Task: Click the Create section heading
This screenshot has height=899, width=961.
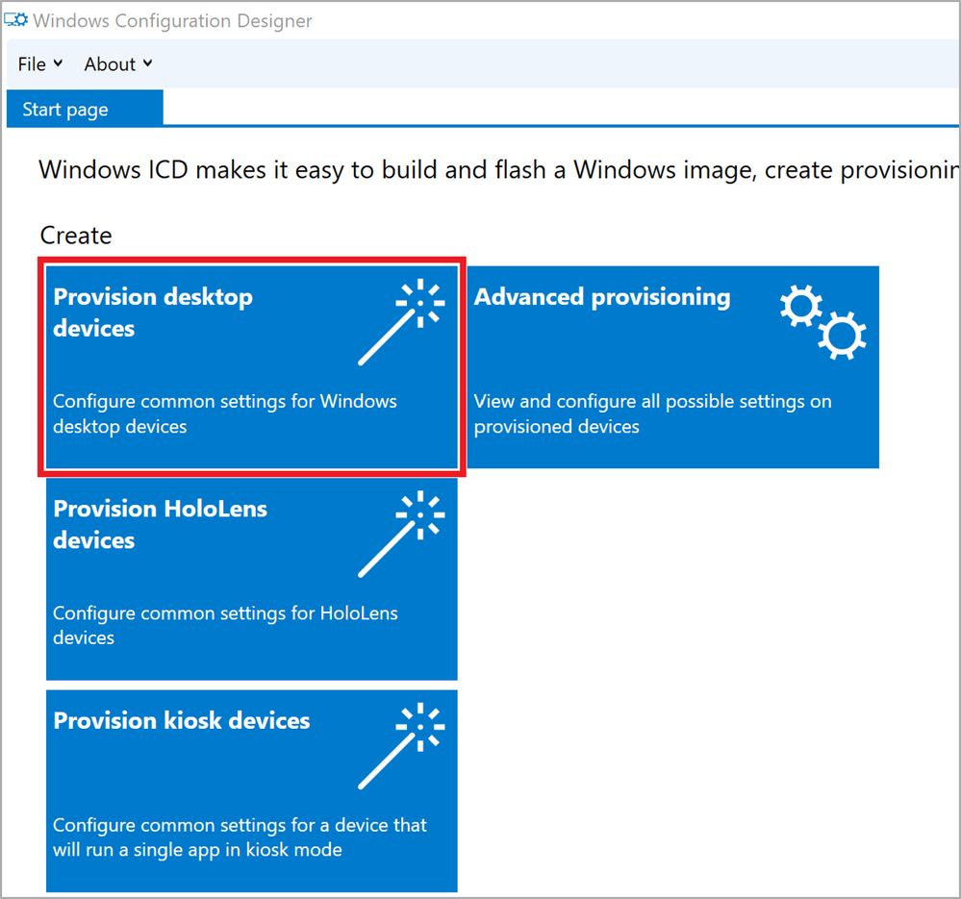Action: (x=76, y=236)
